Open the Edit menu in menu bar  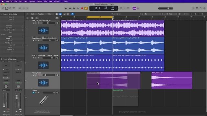coord(20,1)
